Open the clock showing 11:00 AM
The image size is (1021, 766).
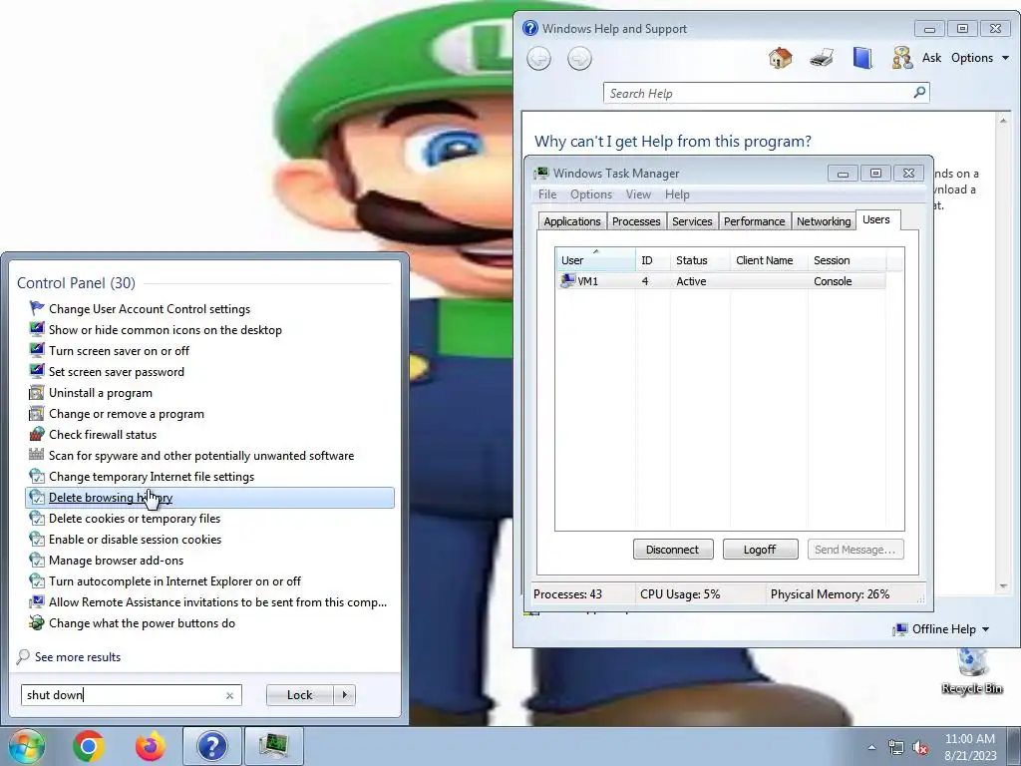click(x=970, y=747)
